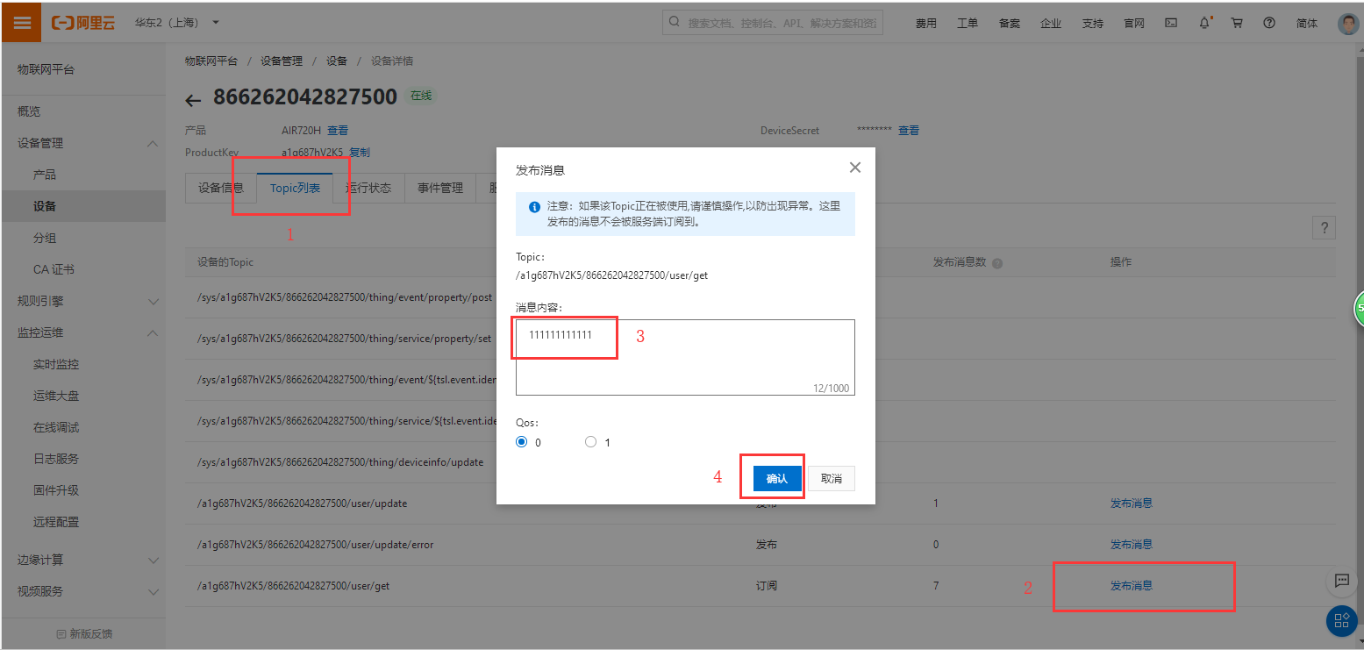Click the 确认 button in dialog
The image size is (1364, 650).
[x=777, y=479]
